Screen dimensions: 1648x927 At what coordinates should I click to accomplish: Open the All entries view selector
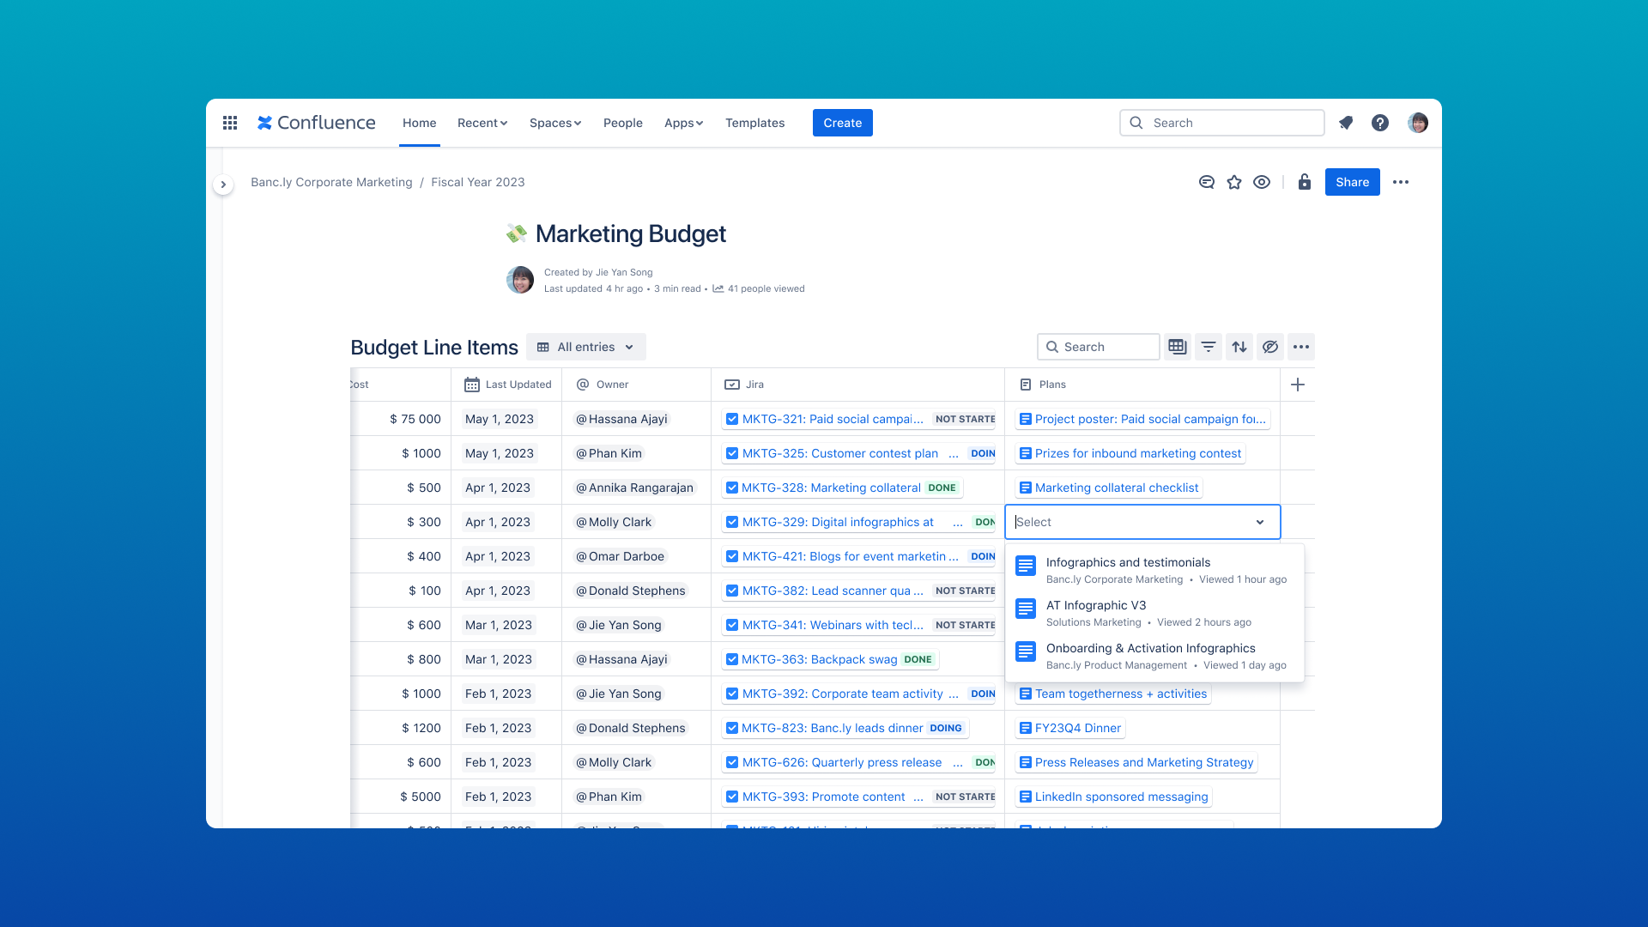586,347
